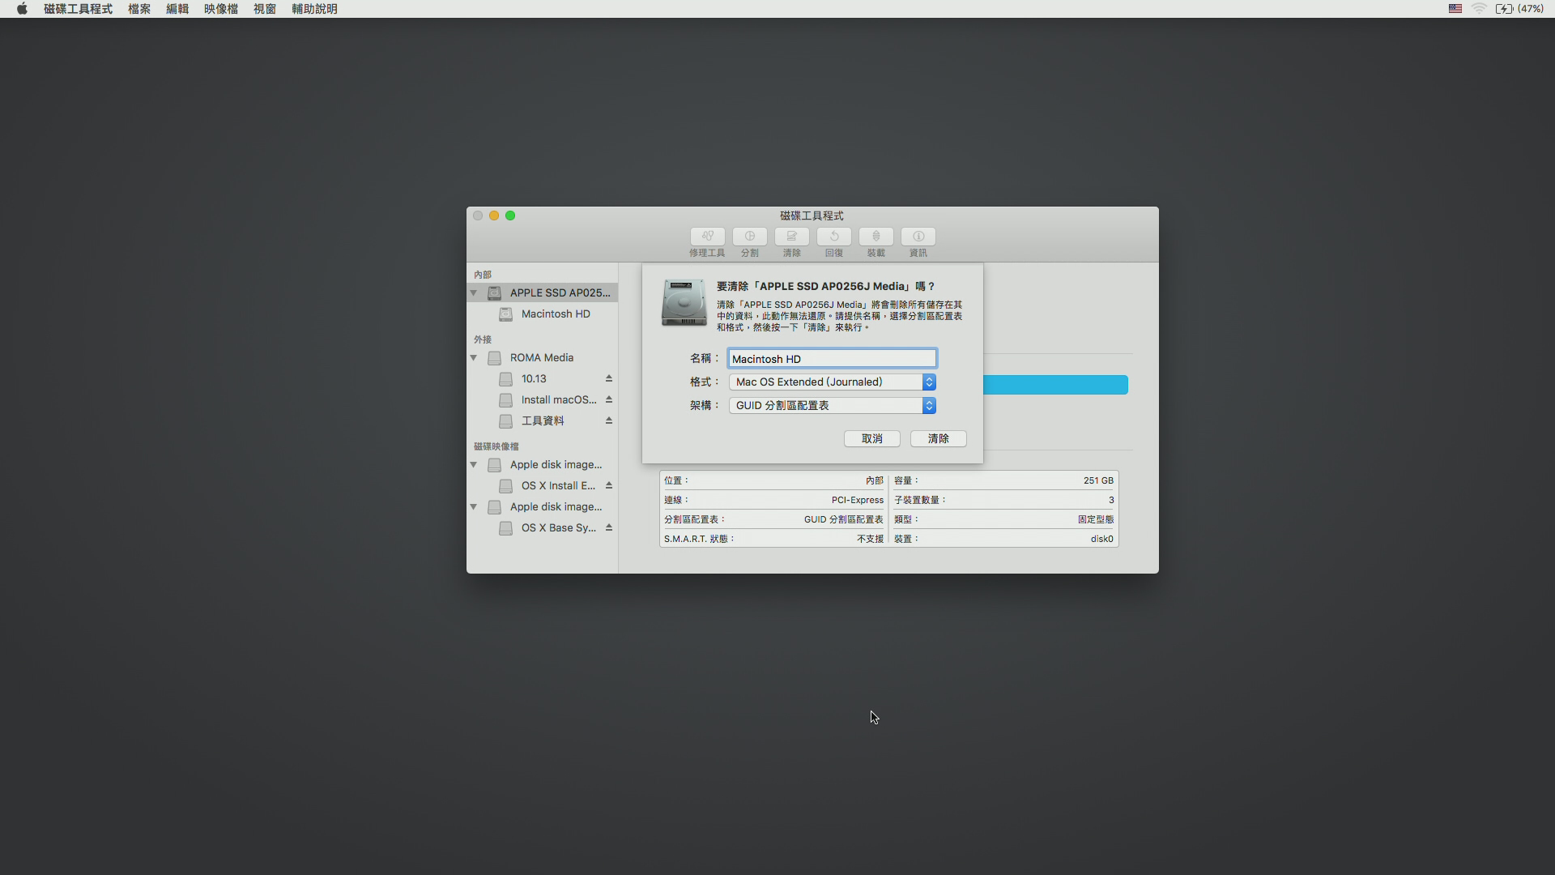Image resolution: width=1555 pixels, height=875 pixels.
Task: Select ROMA Media external disk
Action: [543, 357]
